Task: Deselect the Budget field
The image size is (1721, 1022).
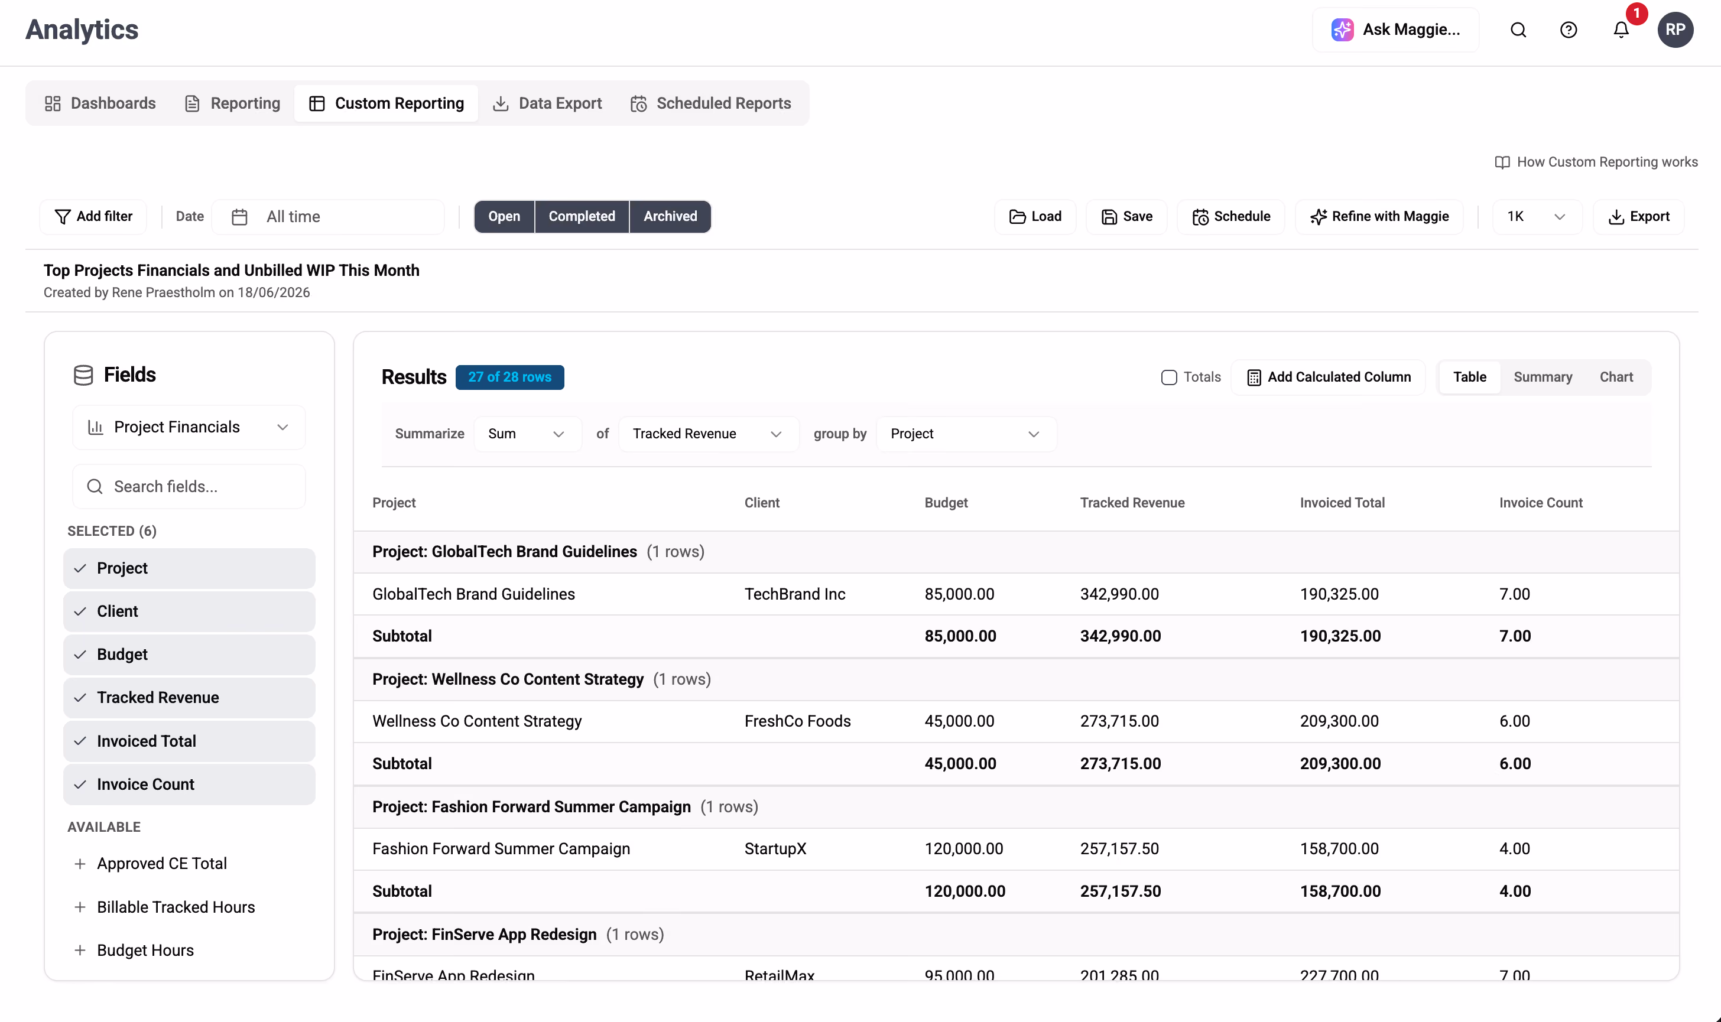Action: click(x=189, y=655)
